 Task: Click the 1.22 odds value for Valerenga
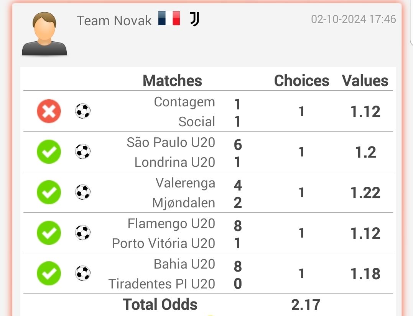click(365, 192)
